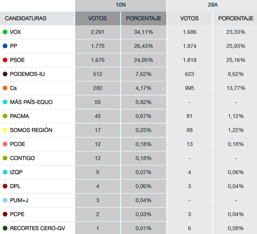Click the purple PODEMOS-IU color dot
257x234 pixels.
5,74
